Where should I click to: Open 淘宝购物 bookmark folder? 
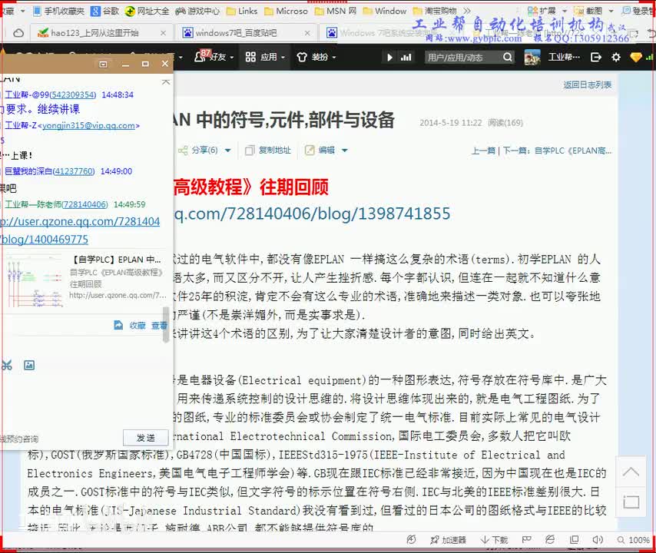(435, 11)
